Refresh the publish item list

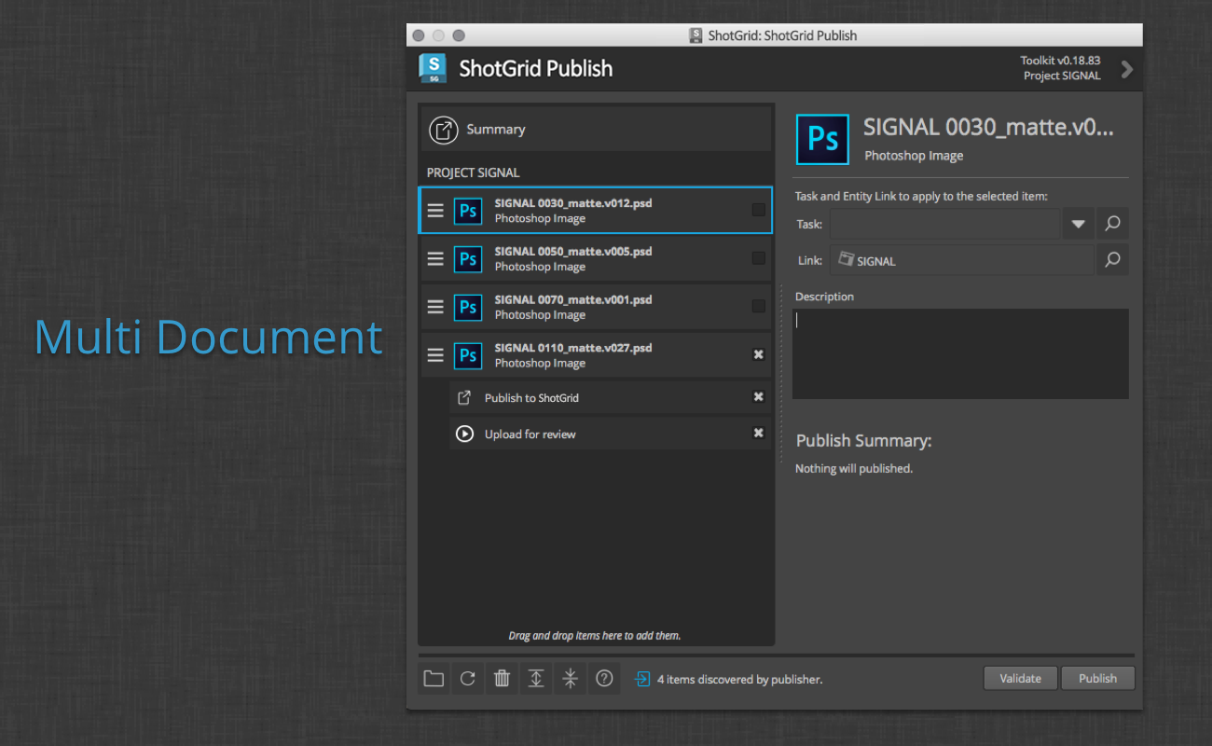pos(468,679)
